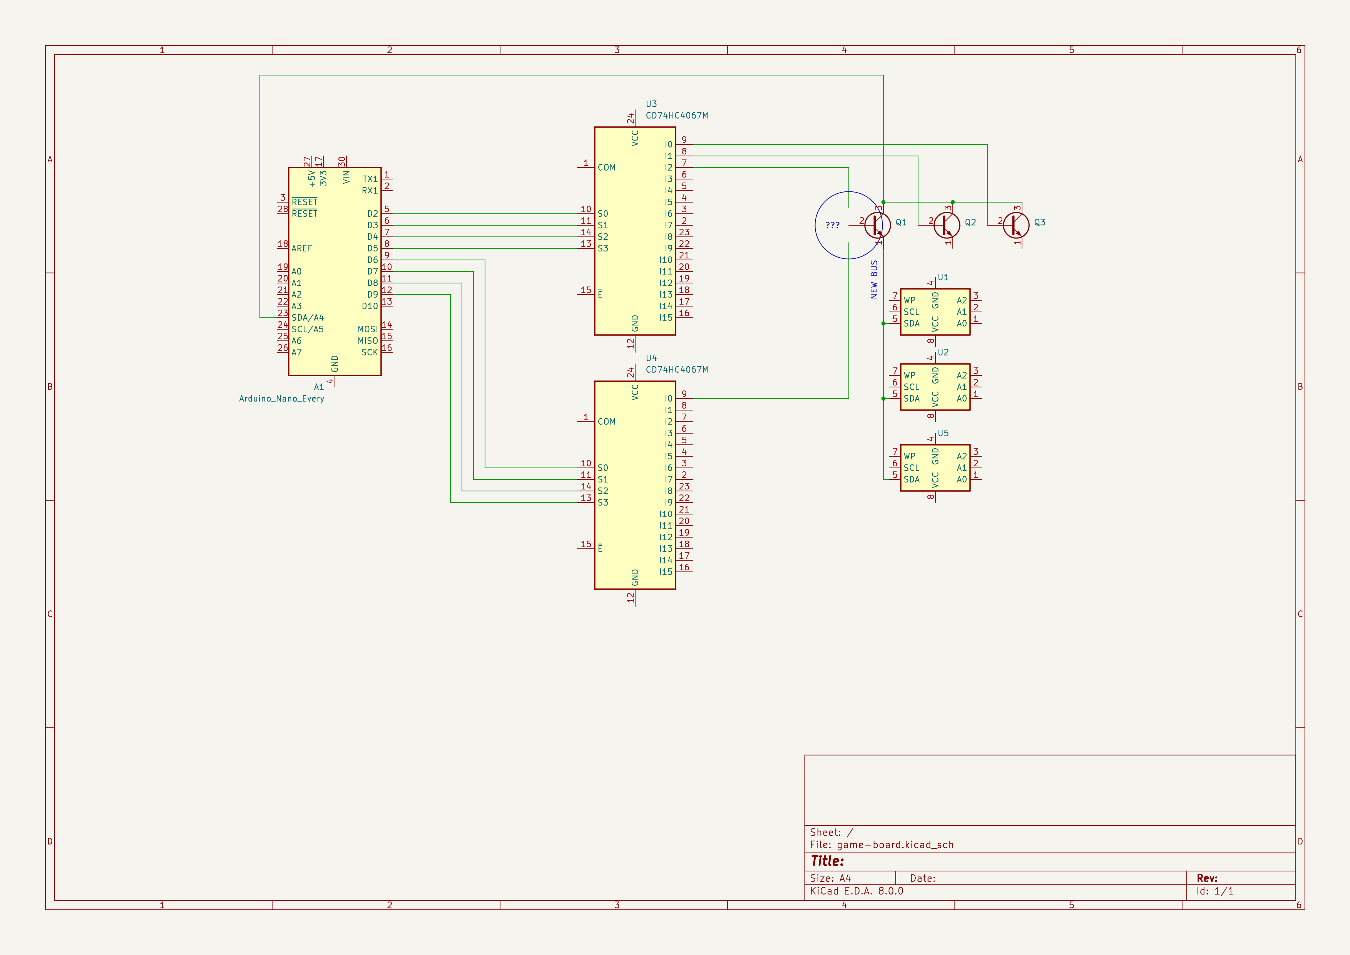This screenshot has width=1350, height=955.
Task: Click the 'Rev:' title block field
Action: pos(1207,878)
